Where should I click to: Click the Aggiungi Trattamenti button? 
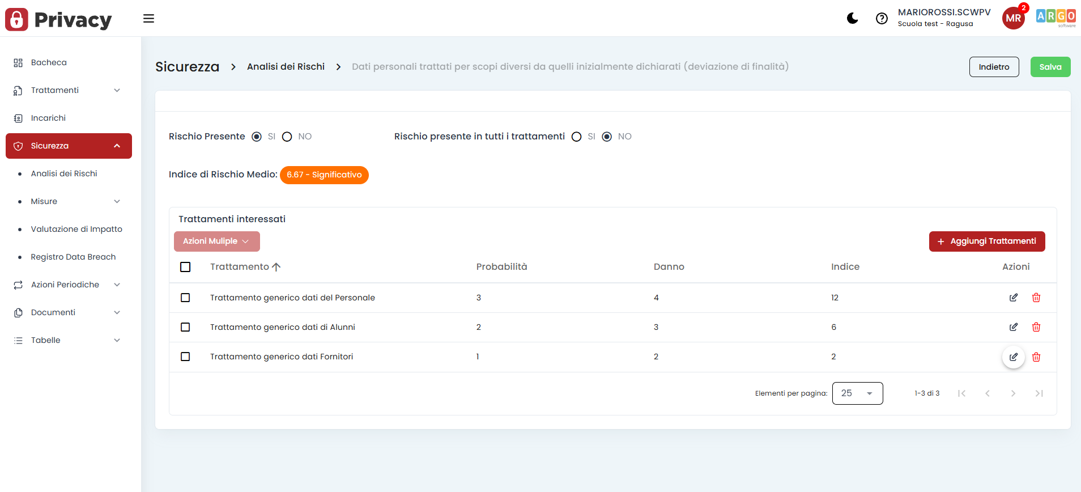(986, 241)
